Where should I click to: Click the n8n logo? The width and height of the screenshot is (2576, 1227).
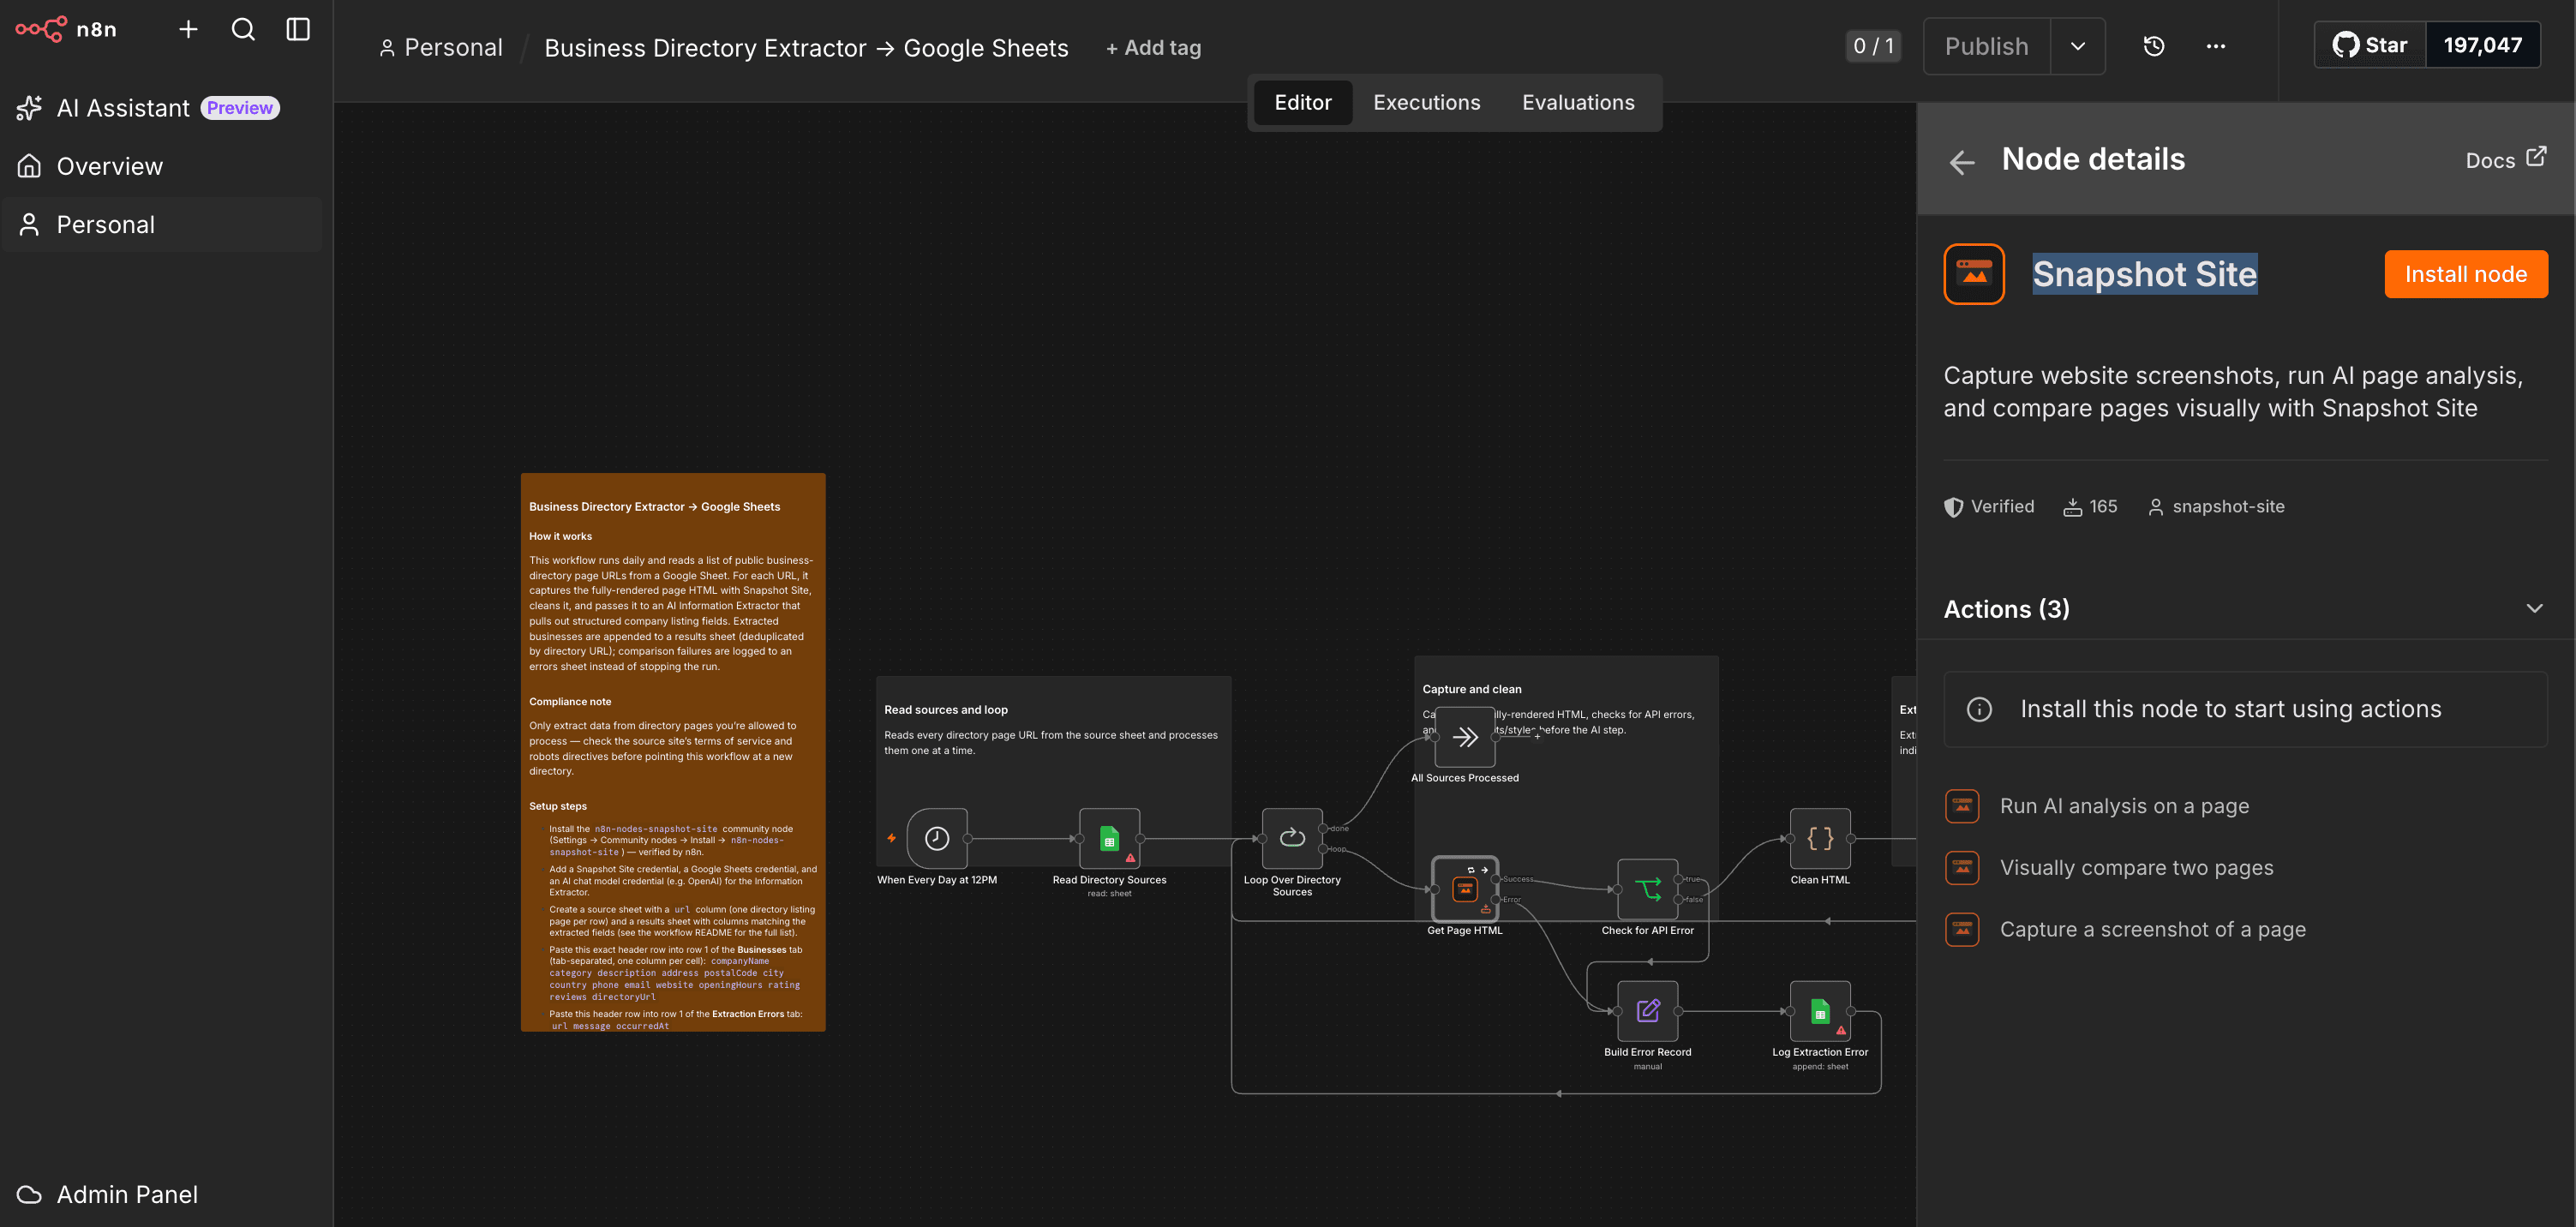pos(66,29)
